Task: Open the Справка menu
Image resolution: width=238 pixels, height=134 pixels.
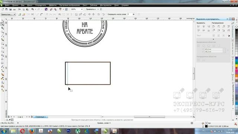Action: [x=125, y=5]
